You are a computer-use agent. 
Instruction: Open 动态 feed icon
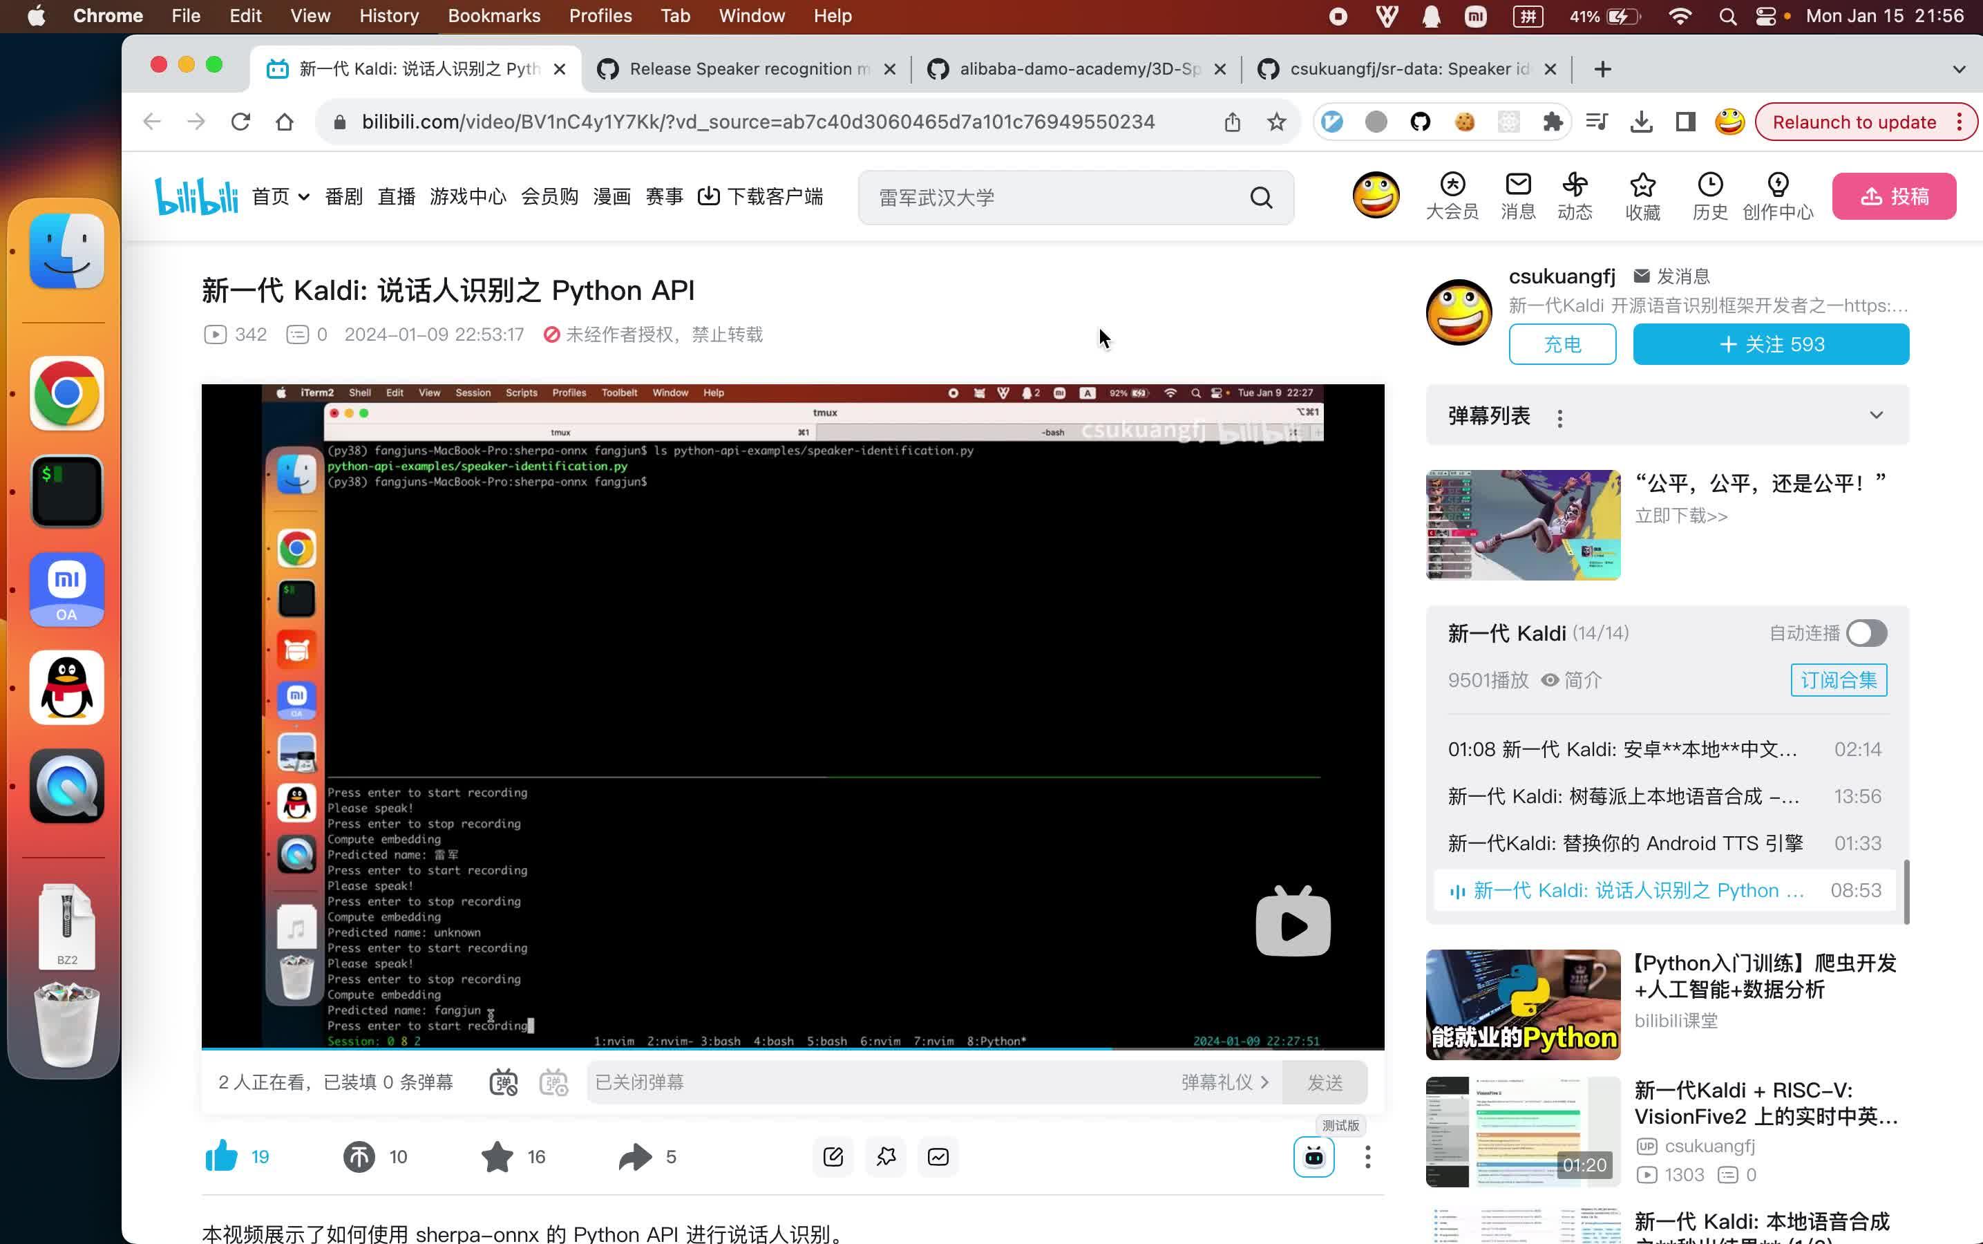click(1574, 197)
